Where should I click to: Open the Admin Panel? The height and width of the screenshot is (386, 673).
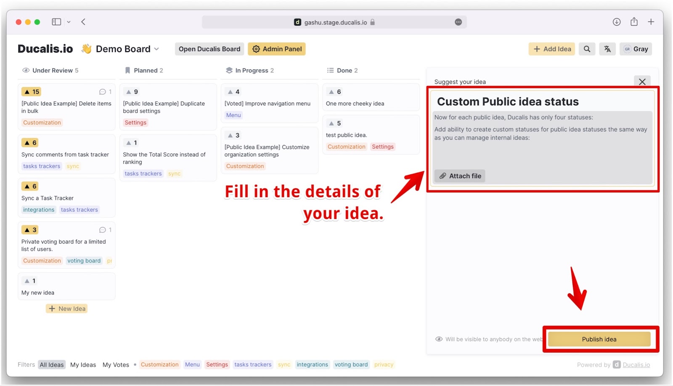pos(277,49)
